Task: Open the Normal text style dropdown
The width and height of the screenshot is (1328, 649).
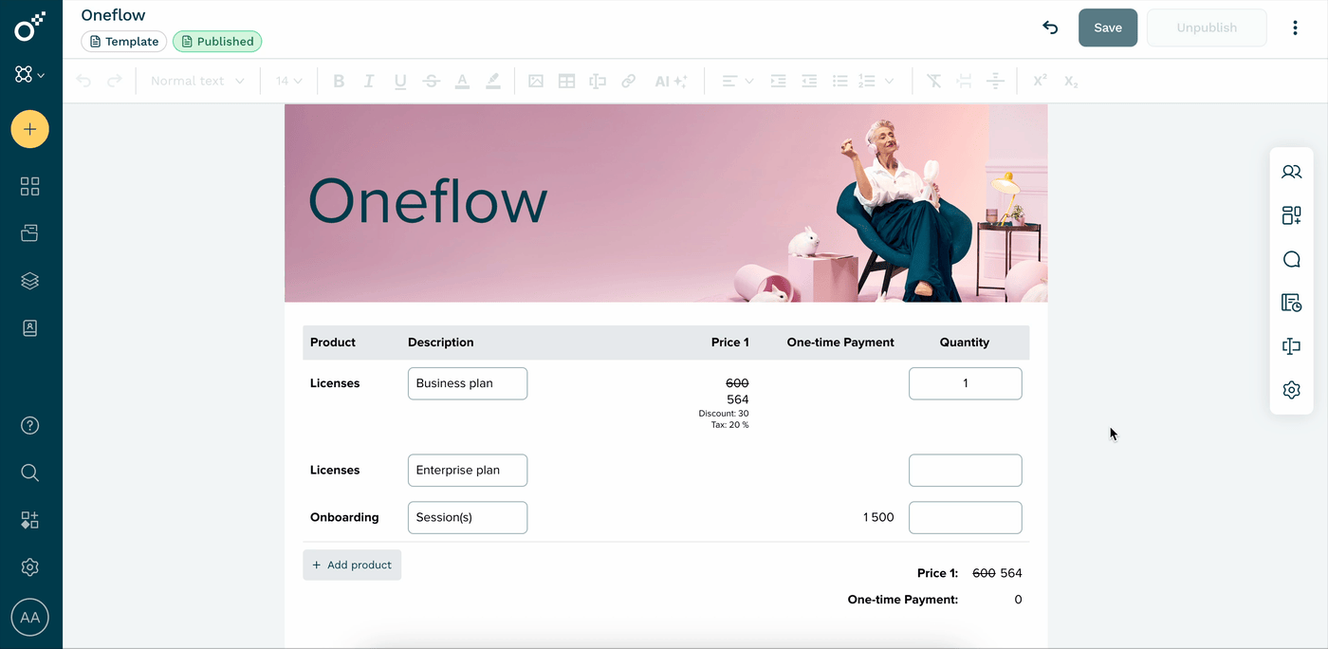Action: click(x=197, y=81)
